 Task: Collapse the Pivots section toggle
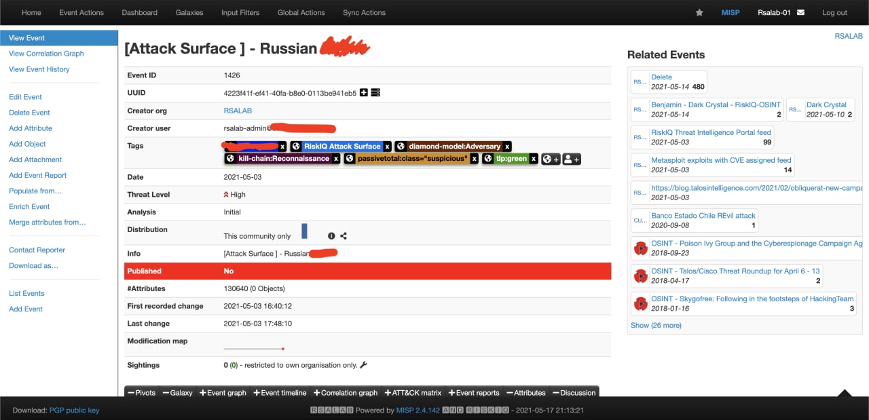pos(141,392)
